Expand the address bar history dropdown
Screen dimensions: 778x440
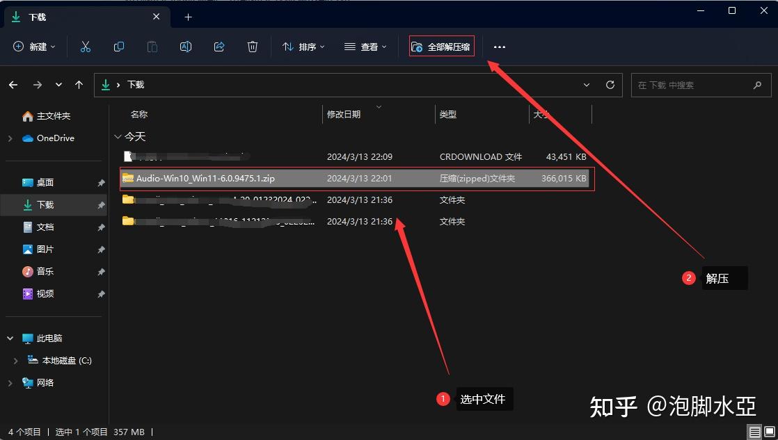[587, 85]
